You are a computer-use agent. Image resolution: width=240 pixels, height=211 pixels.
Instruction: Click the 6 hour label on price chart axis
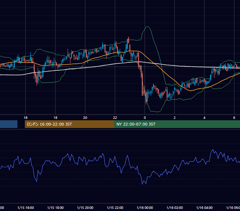pyautogui.click(x=234, y=118)
